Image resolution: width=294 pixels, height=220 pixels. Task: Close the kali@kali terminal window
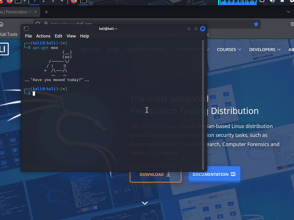tap(203, 29)
